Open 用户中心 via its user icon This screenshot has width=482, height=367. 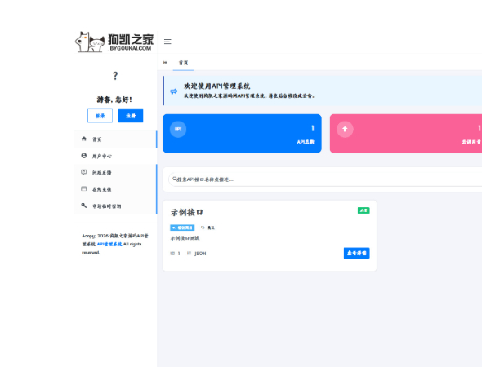coord(84,156)
